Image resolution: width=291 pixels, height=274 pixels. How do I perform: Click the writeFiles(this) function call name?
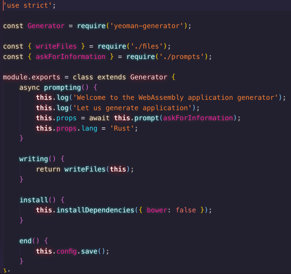[85, 169]
